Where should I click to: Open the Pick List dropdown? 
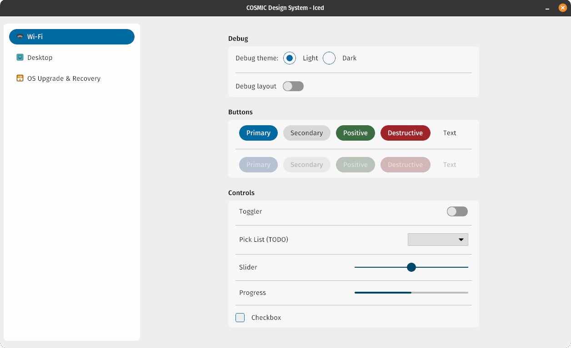[x=438, y=240]
